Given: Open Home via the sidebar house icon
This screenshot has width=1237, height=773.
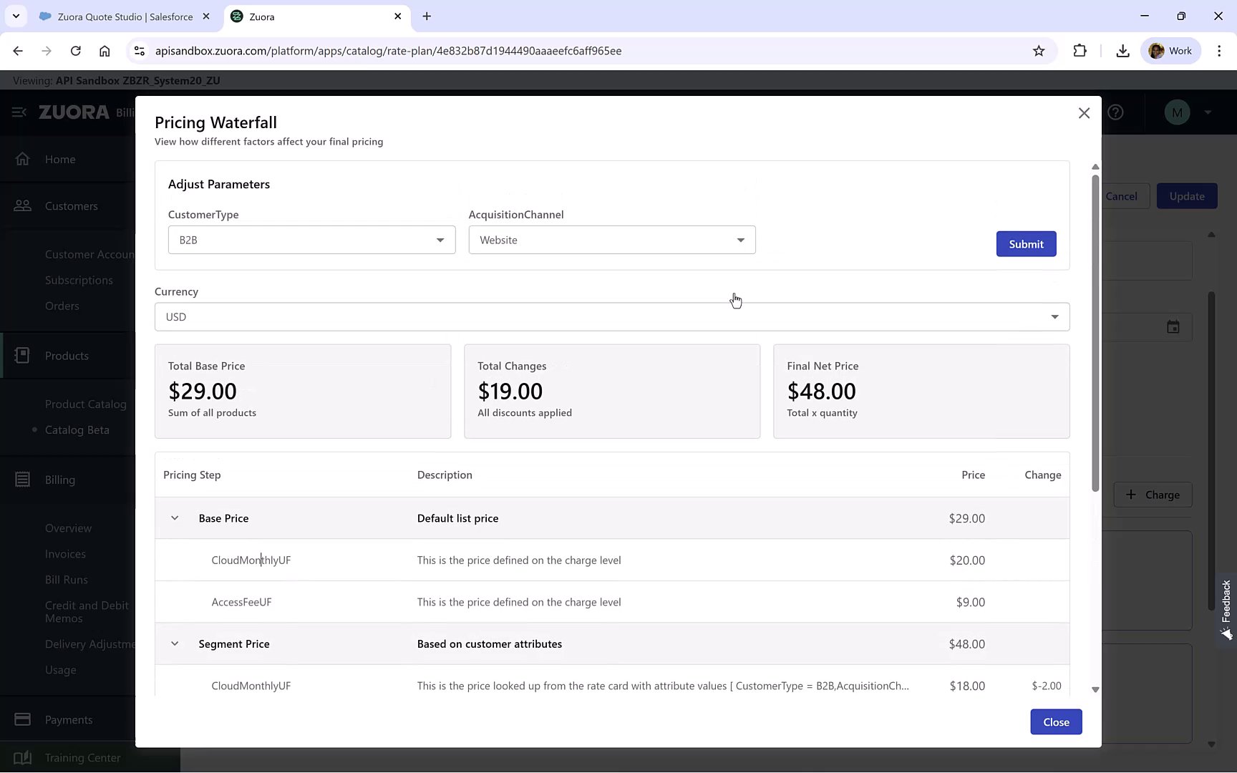Looking at the screenshot, I should tap(24, 159).
